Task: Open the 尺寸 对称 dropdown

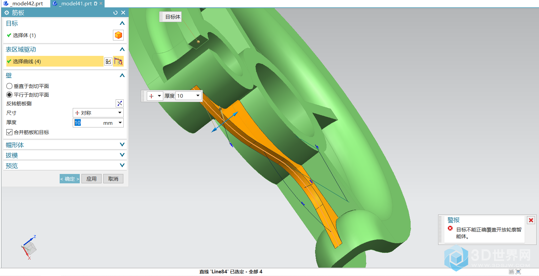Action: click(98, 113)
